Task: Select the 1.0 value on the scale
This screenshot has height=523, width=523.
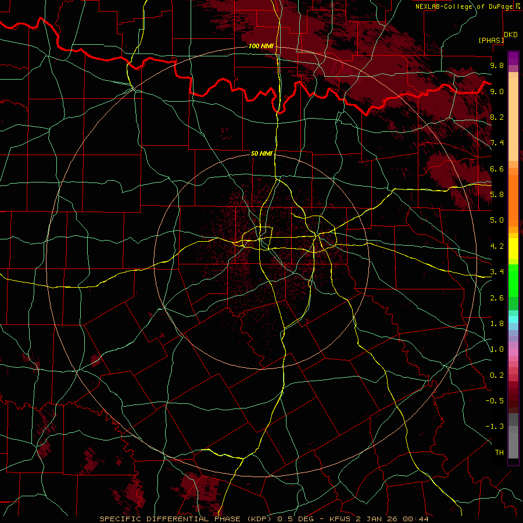Action: coord(497,349)
